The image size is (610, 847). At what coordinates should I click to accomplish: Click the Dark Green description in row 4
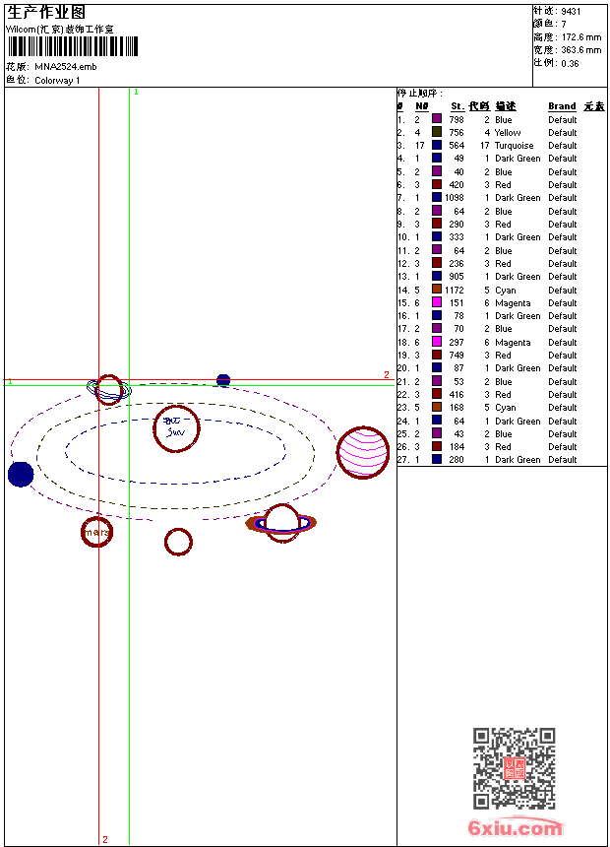pos(518,159)
